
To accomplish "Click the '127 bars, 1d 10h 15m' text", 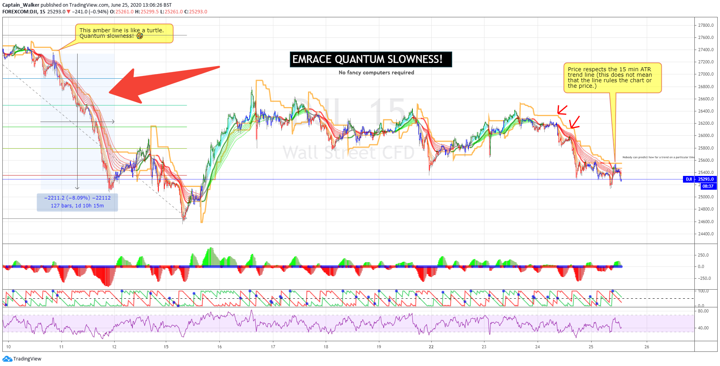I will [x=77, y=206].
